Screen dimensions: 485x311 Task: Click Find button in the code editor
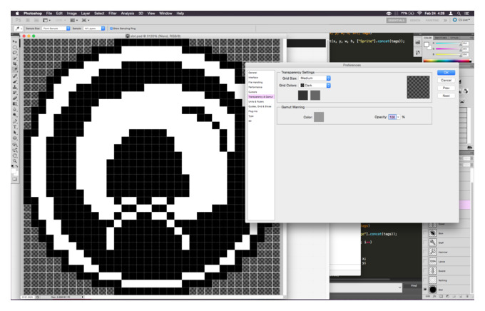[414, 286]
